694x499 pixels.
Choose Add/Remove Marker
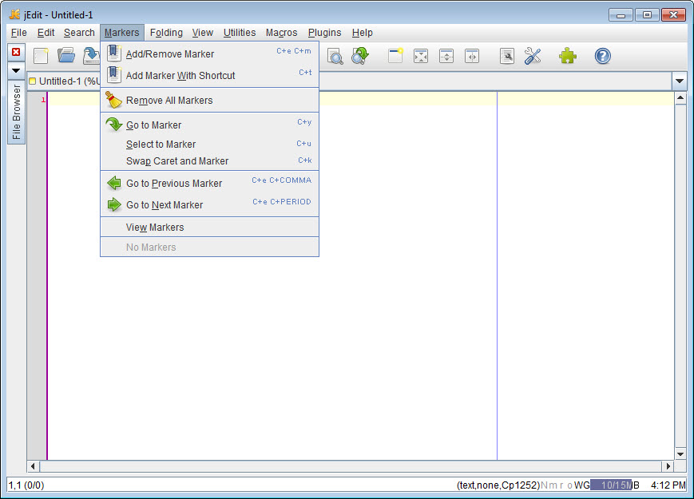coord(210,54)
